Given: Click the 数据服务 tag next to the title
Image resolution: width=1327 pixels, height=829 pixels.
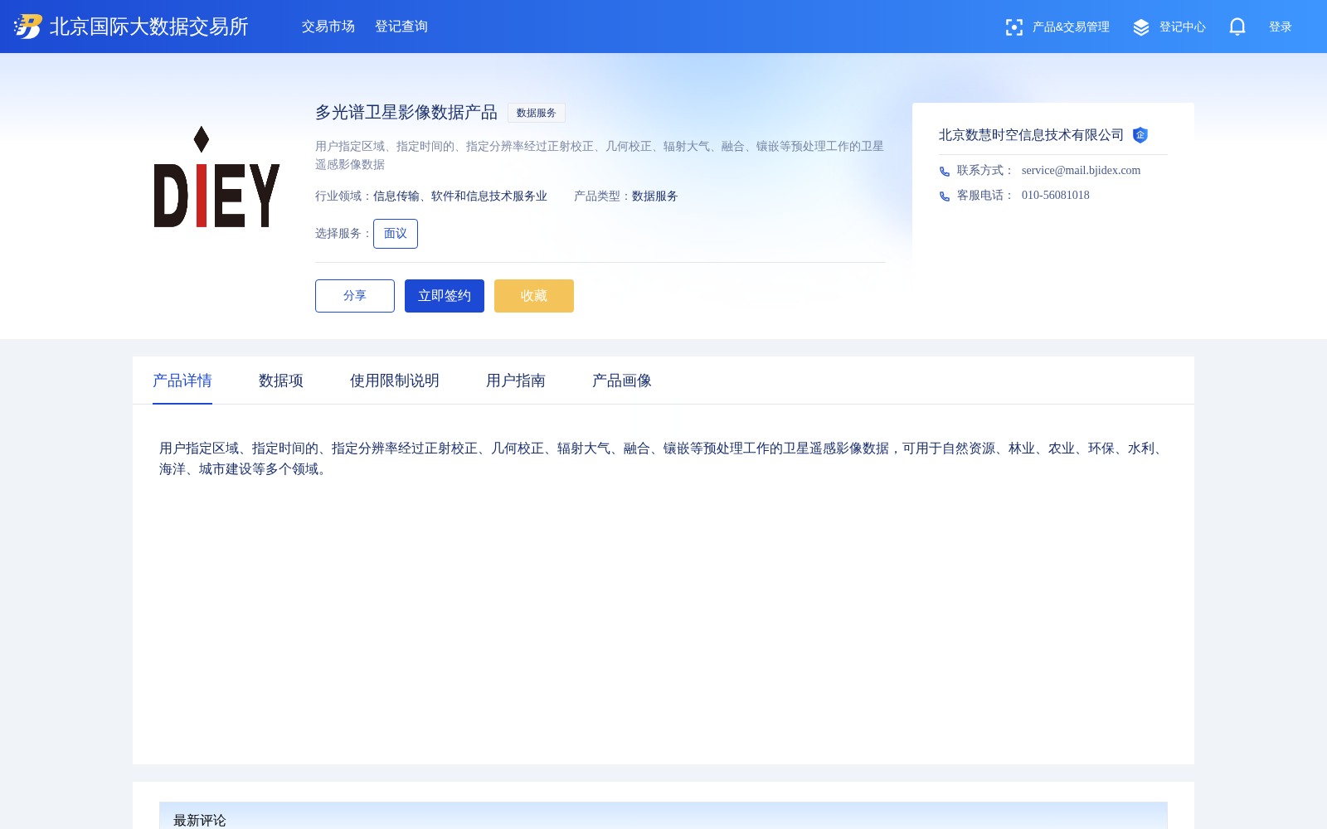Looking at the screenshot, I should [537, 113].
